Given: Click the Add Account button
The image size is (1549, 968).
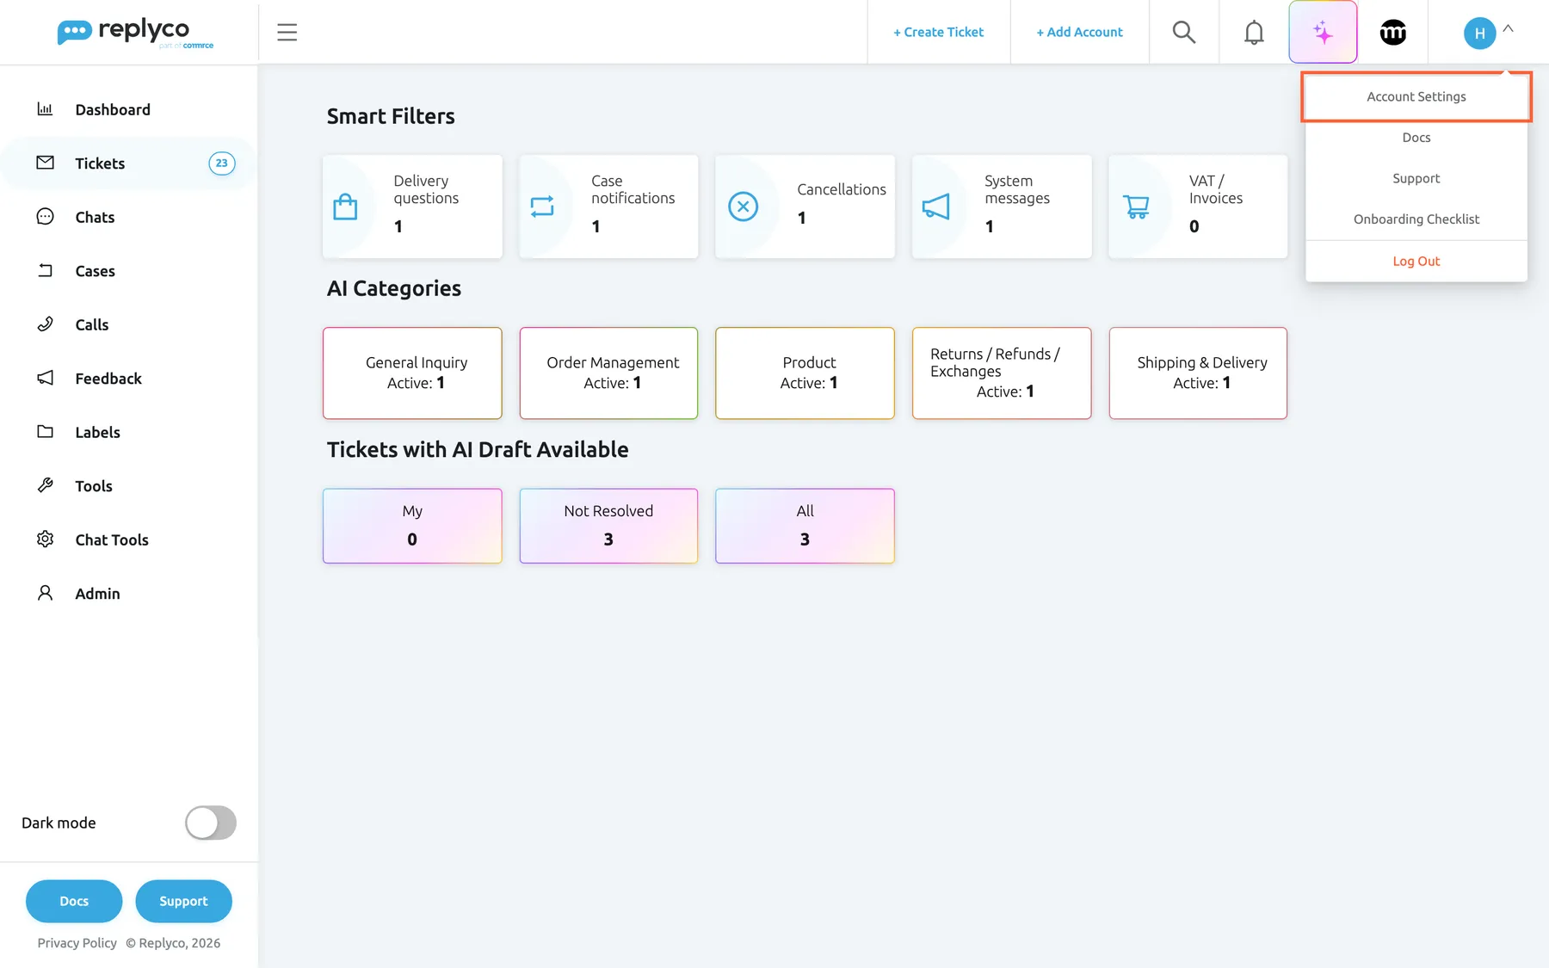Looking at the screenshot, I should coord(1080,33).
